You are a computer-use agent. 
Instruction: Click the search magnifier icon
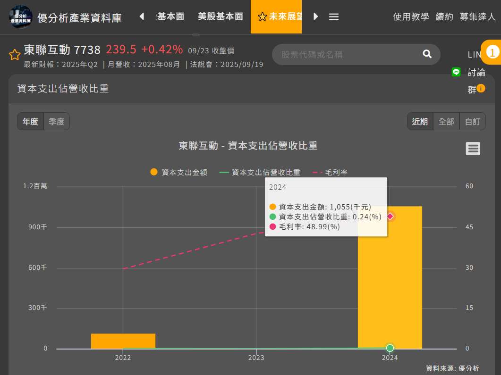click(427, 54)
